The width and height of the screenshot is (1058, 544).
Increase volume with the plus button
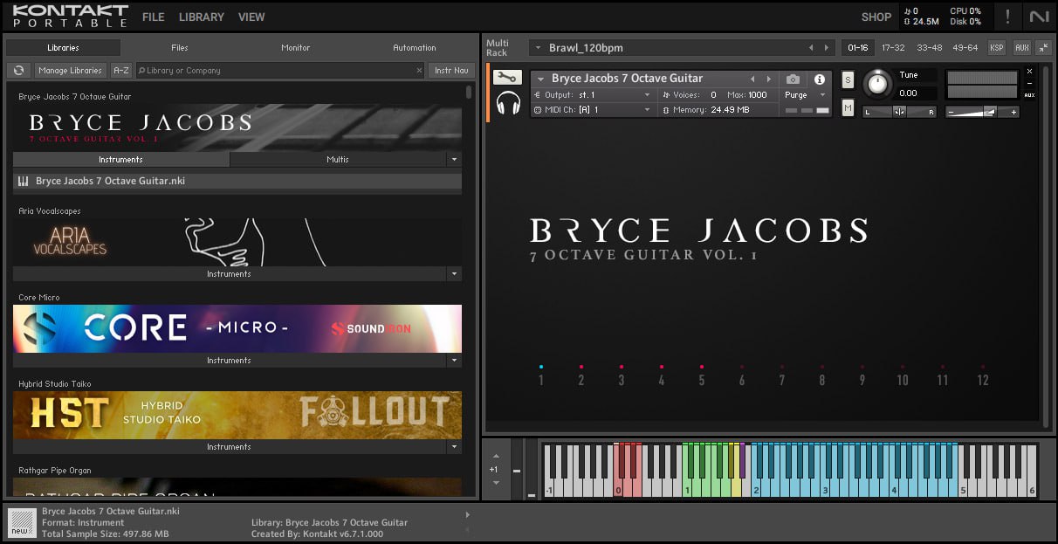pos(1012,112)
